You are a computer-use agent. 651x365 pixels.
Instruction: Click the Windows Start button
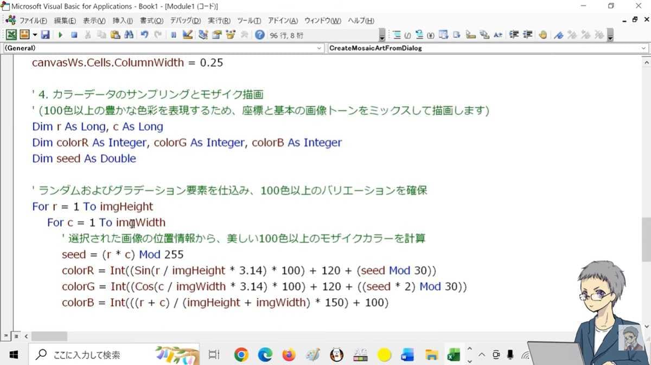(x=14, y=355)
